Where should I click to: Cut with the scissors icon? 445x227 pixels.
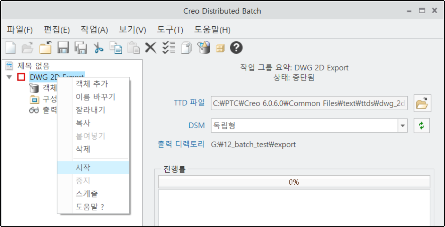(99, 48)
